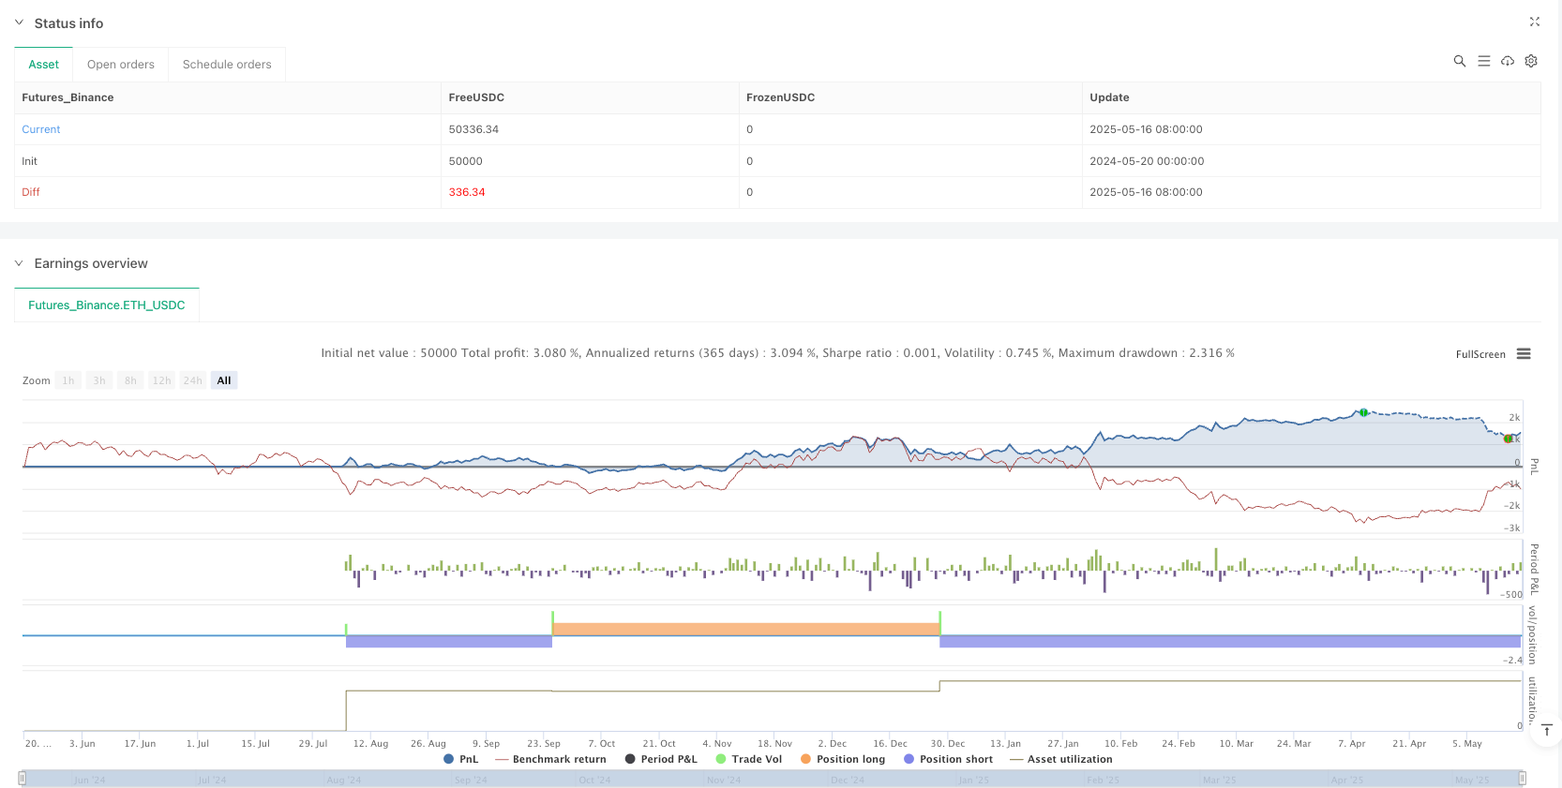The width and height of the screenshot is (1562, 788).
Task: Switch to the Schedule orders tab
Action: 227,65
